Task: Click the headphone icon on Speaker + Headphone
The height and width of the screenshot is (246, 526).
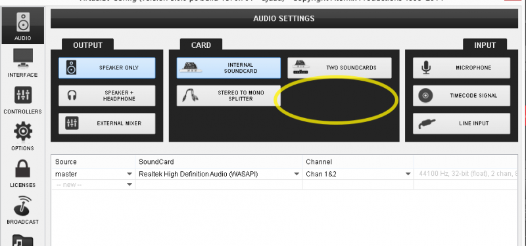Action: (x=72, y=95)
